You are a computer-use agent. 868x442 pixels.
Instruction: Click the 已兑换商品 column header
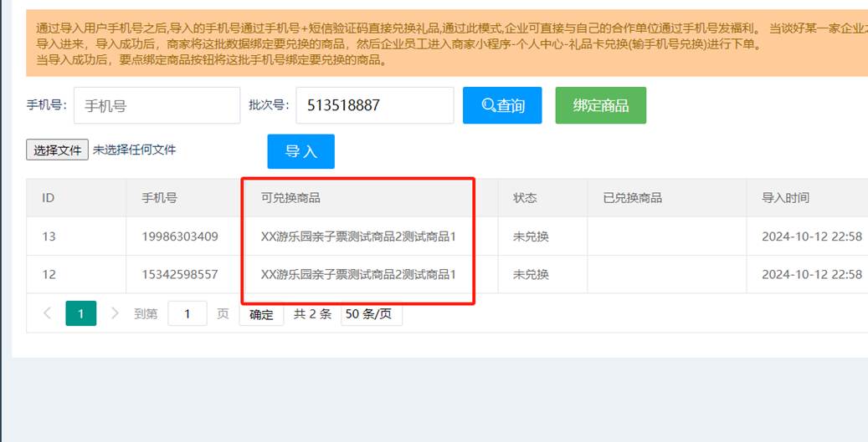point(632,198)
